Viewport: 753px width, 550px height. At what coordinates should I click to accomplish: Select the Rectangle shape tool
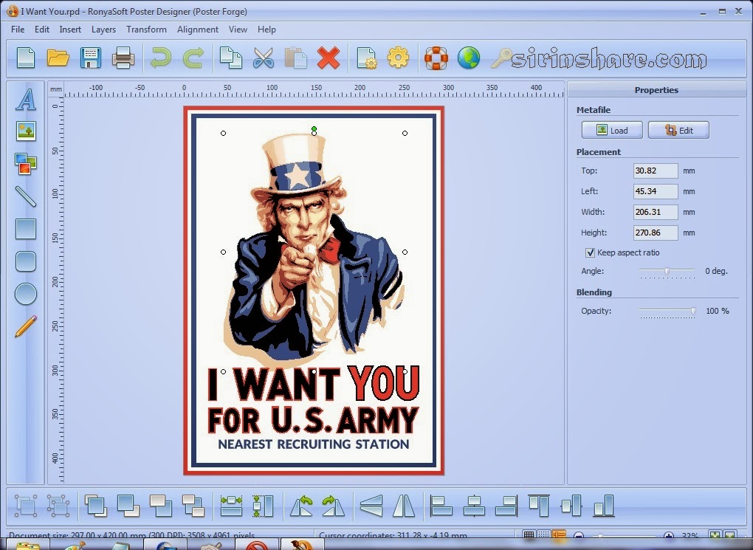pos(26,229)
